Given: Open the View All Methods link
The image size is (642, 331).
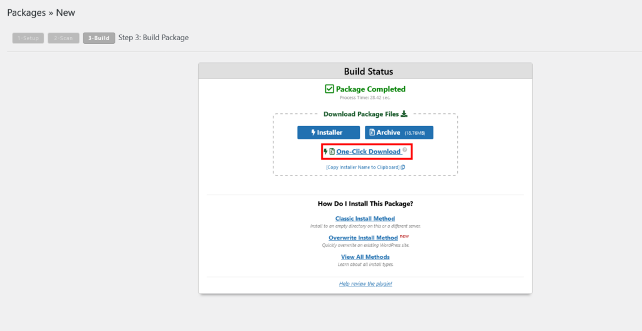Looking at the screenshot, I should coord(366,257).
